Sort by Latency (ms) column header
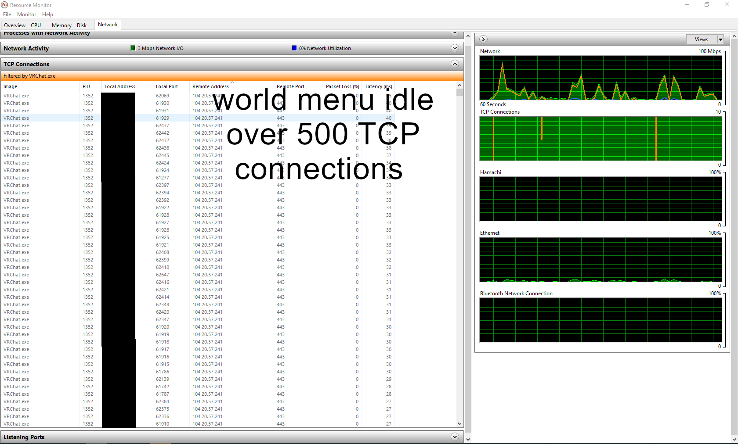 tap(379, 86)
